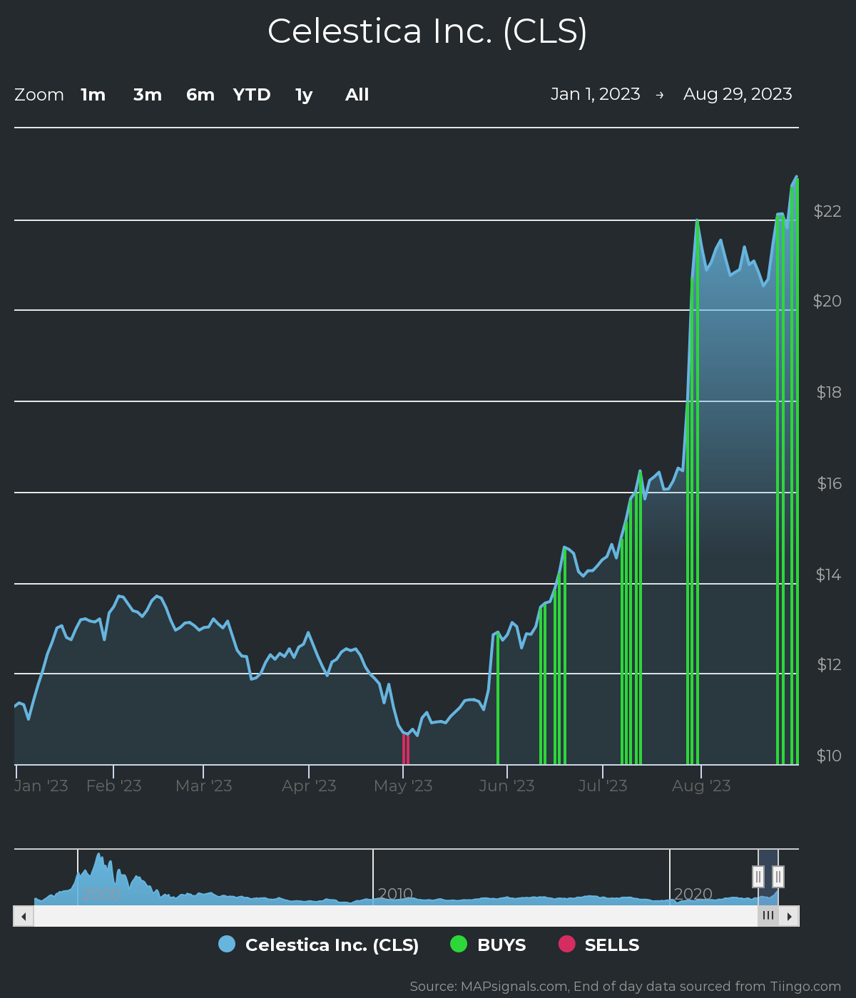
Task: Toggle the Celestica Inc. (CLS) series legend
Action: (x=319, y=945)
